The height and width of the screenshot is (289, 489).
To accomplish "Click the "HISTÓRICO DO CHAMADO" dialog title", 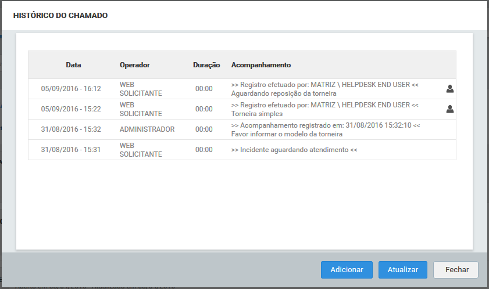I will point(60,16).
